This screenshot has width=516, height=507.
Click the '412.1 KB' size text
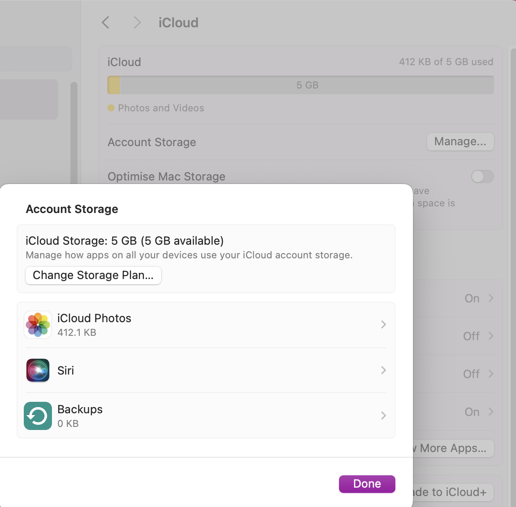(x=77, y=333)
